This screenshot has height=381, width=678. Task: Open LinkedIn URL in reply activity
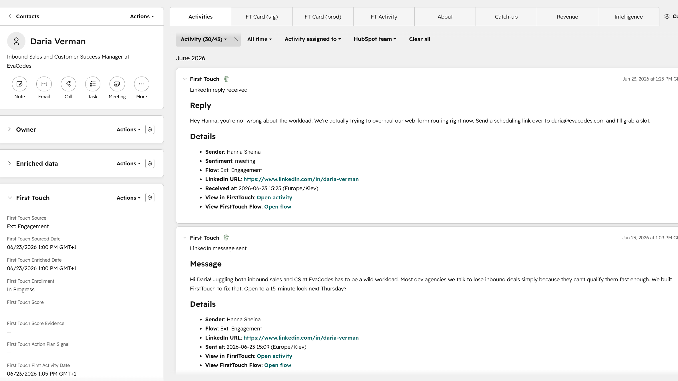301,179
